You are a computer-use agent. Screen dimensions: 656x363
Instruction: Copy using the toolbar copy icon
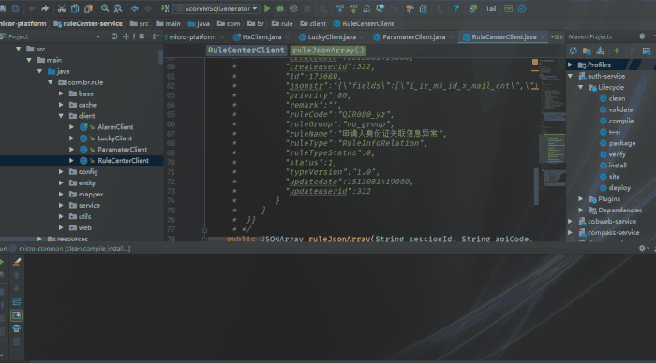click(75, 8)
